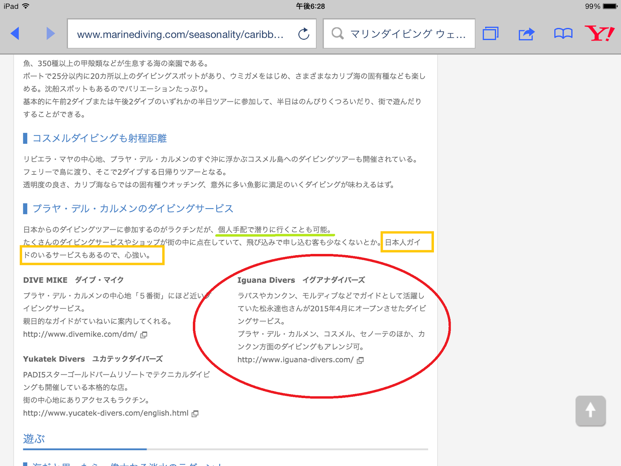Tap the DIVE MIKE ダイブ・マイク title

tap(73, 280)
